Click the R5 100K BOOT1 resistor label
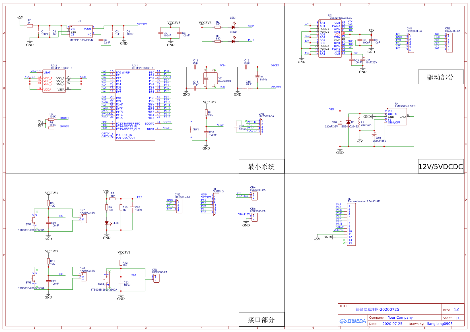Screen dimensions: 470x332 pyautogui.click(x=53, y=115)
